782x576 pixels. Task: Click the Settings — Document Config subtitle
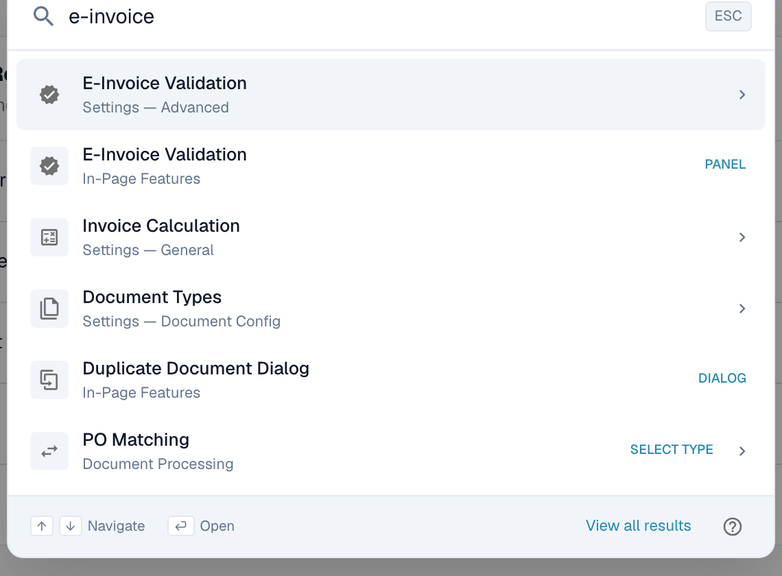pyautogui.click(x=182, y=322)
